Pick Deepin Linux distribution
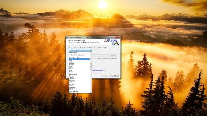Screen dimensions: 207x116 (x=72, y=83)
